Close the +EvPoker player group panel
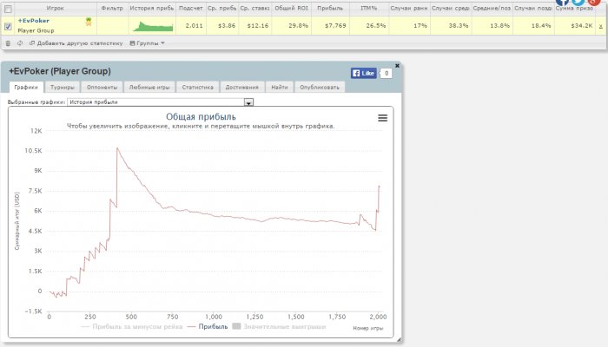 pos(397,66)
